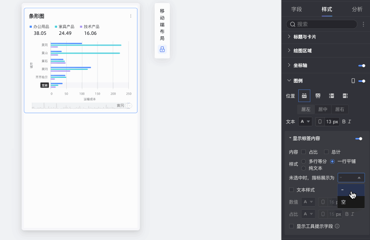
Task: Switch to the 分析 tab
Action: click(x=357, y=9)
